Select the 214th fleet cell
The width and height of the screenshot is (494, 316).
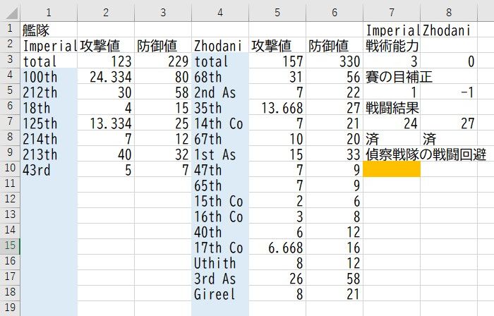49,138
